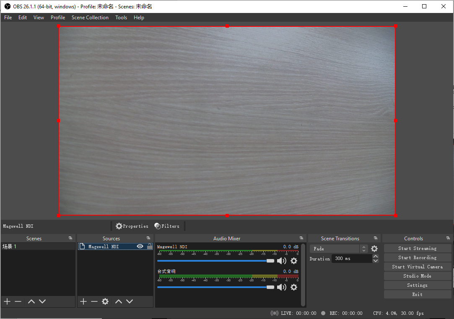Viewport: 454px width, 319px height.
Task: Open the Scene Collection menu
Action: tap(90, 17)
